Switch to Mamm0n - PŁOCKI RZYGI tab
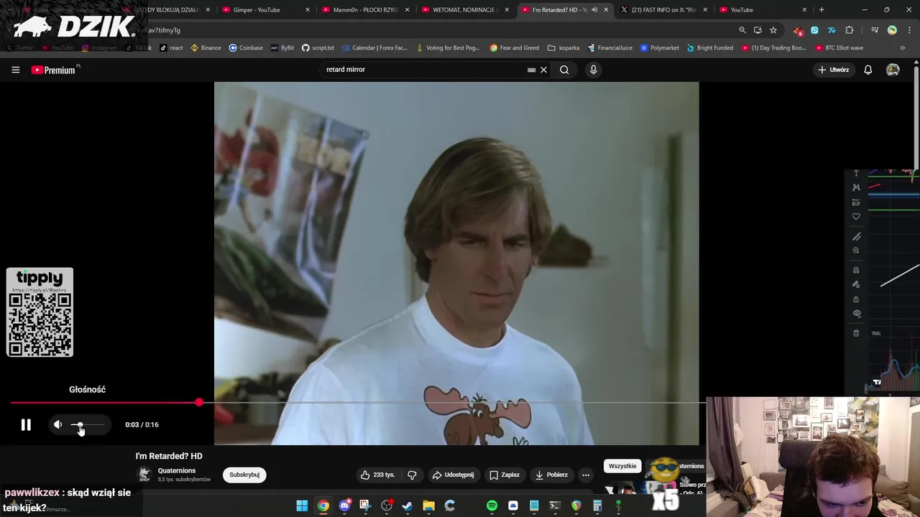 pyautogui.click(x=365, y=10)
